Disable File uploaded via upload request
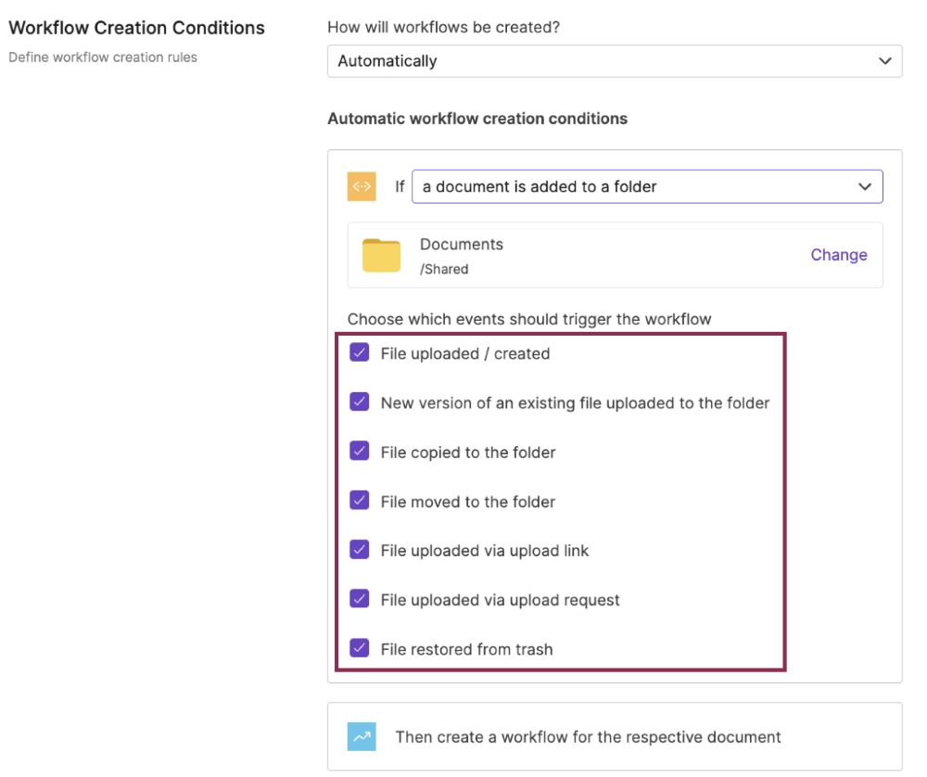927x777 pixels. click(360, 599)
